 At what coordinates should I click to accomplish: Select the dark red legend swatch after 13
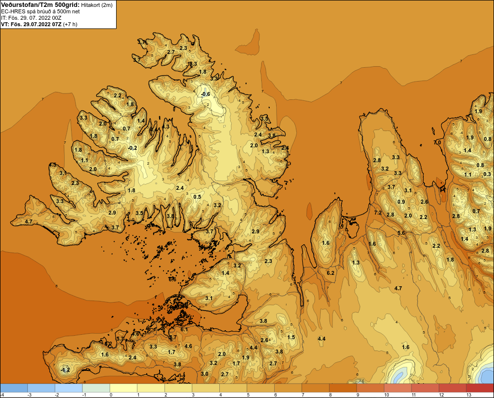[480, 388]
